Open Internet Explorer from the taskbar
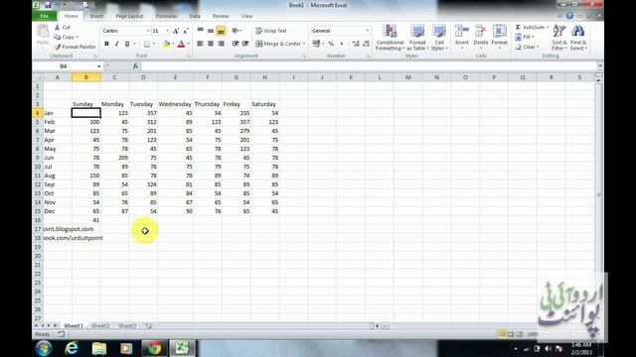This screenshot has width=636, height=357. [72, 348]
